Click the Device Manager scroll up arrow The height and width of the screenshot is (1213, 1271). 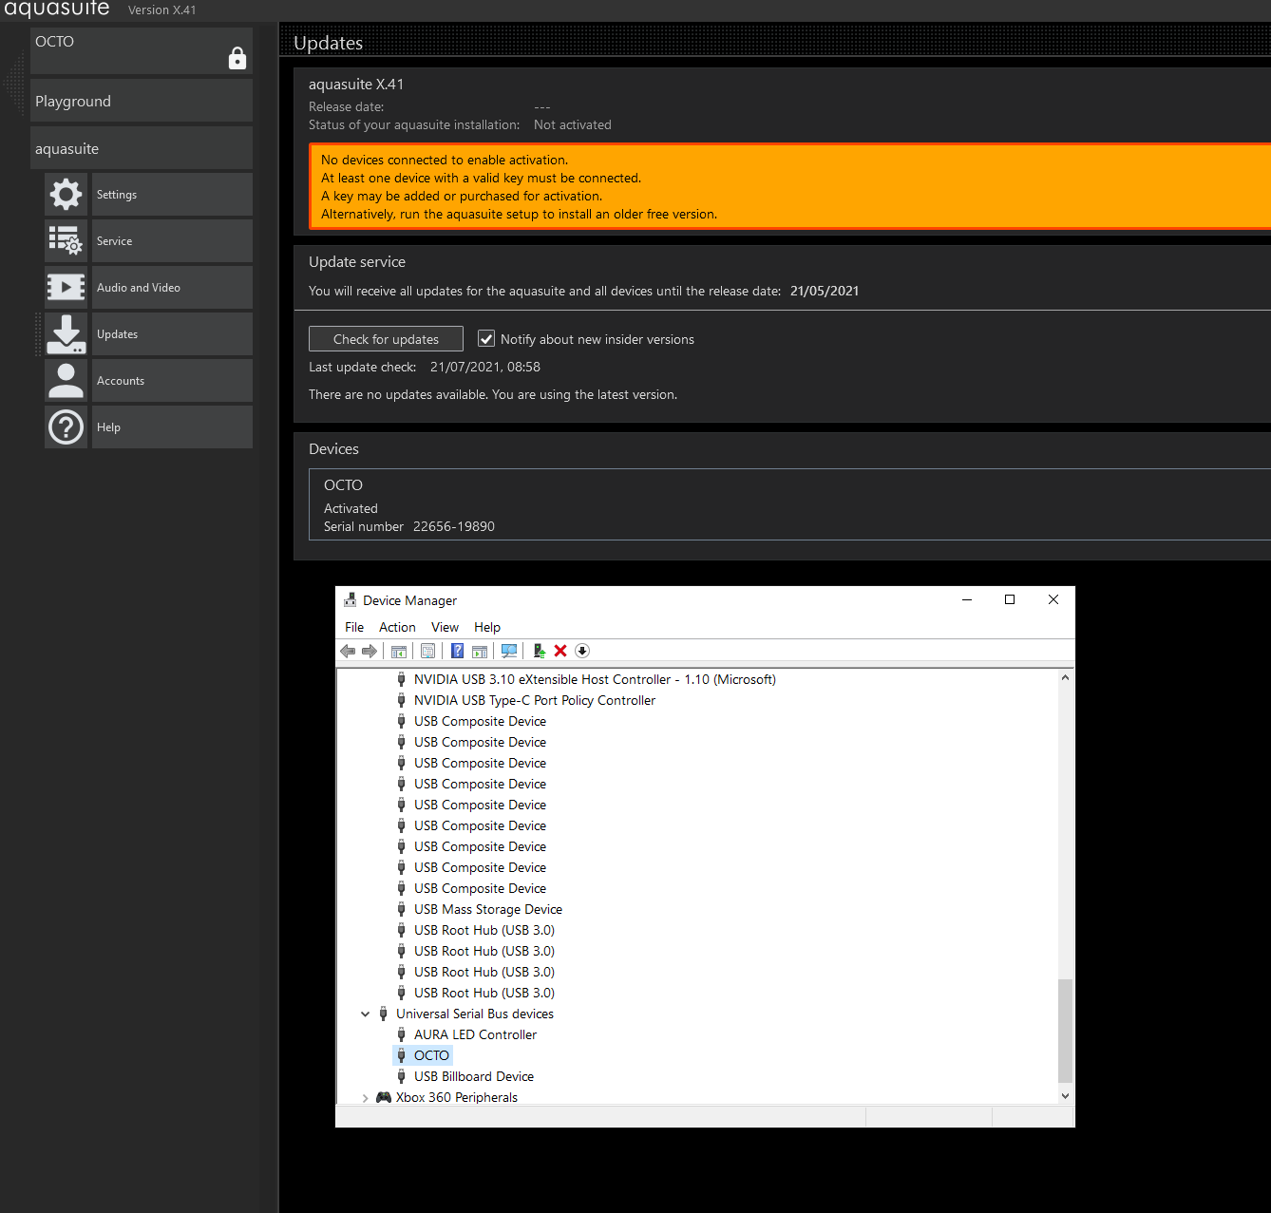[x=1065, y=678]
